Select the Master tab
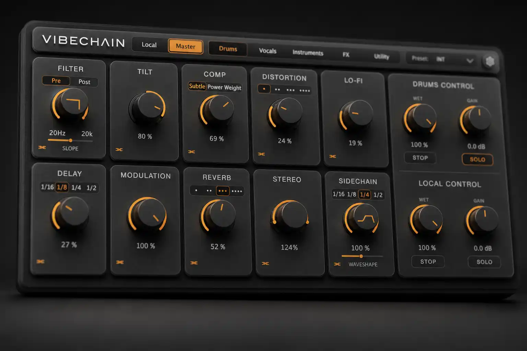527x351 pixels. click(x=186, y=46)
